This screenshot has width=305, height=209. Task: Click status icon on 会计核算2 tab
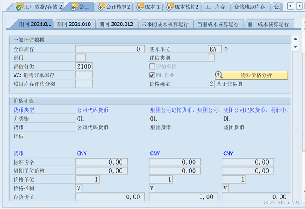point(100,7)
